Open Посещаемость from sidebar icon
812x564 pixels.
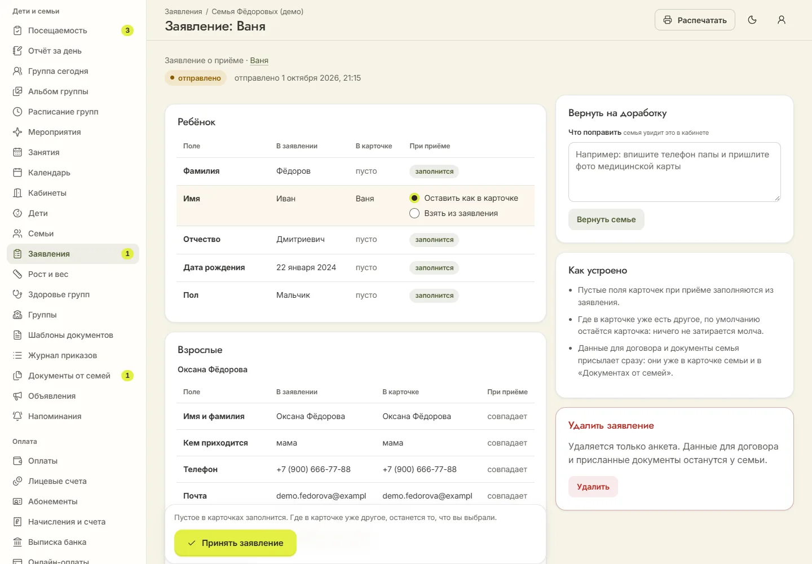(17, 30)
